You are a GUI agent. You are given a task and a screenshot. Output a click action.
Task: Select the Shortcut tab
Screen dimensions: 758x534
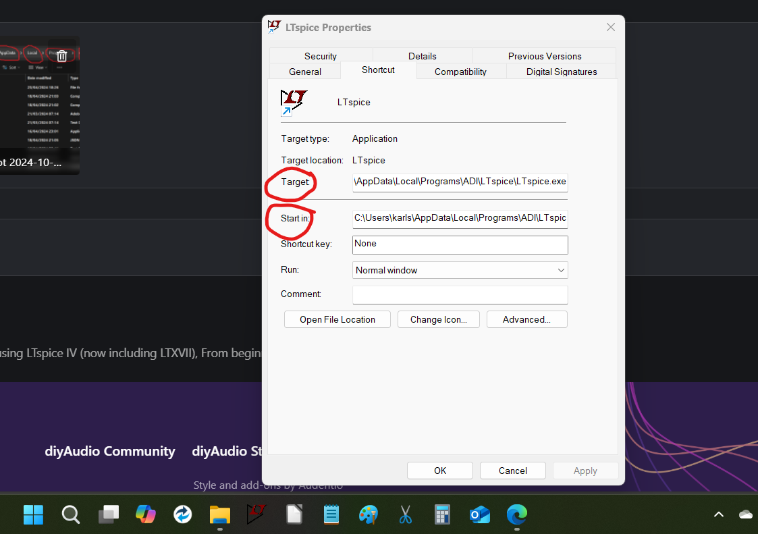(378, 70)
